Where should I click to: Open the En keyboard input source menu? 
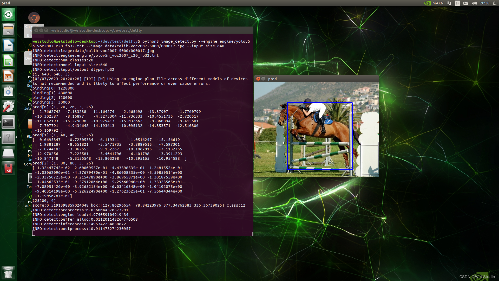(x=457, y=3)
